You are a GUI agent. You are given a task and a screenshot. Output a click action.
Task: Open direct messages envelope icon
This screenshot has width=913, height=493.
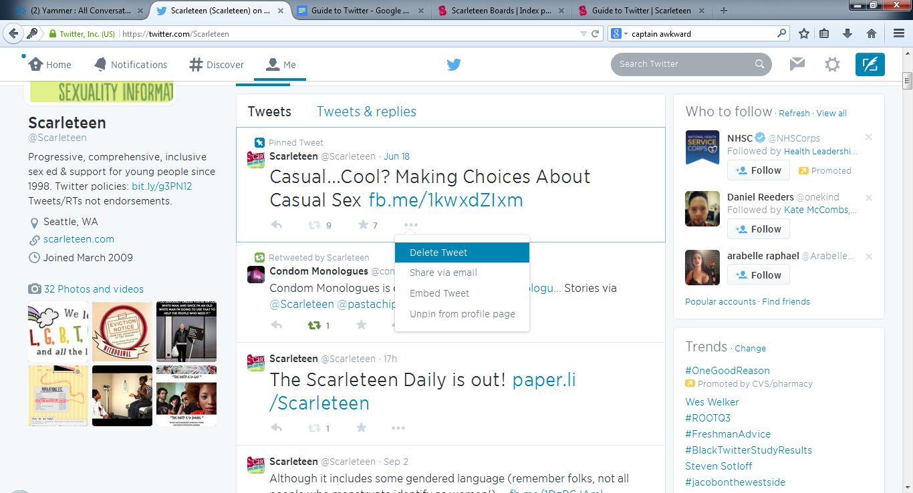point(797,64)
